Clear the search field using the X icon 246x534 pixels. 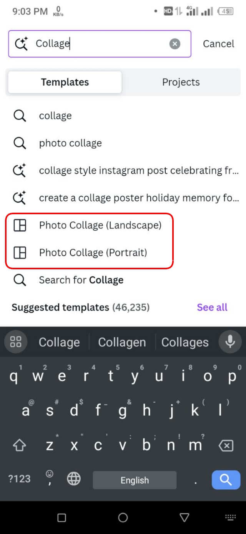[x=175, y=44]
